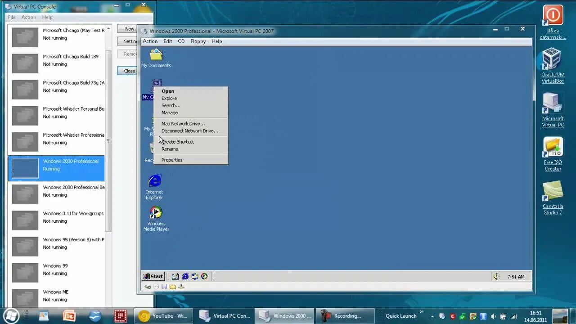Open Free ISO Creator desktop shortcut
Viewport: 576px width, 324px height.
(x=553, y=154)
